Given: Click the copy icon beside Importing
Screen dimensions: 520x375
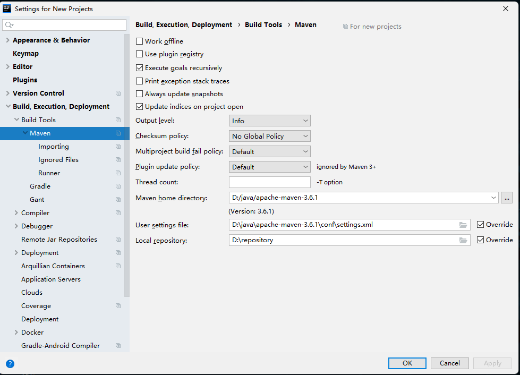Looking at the screenshot, I should point(118,146).
